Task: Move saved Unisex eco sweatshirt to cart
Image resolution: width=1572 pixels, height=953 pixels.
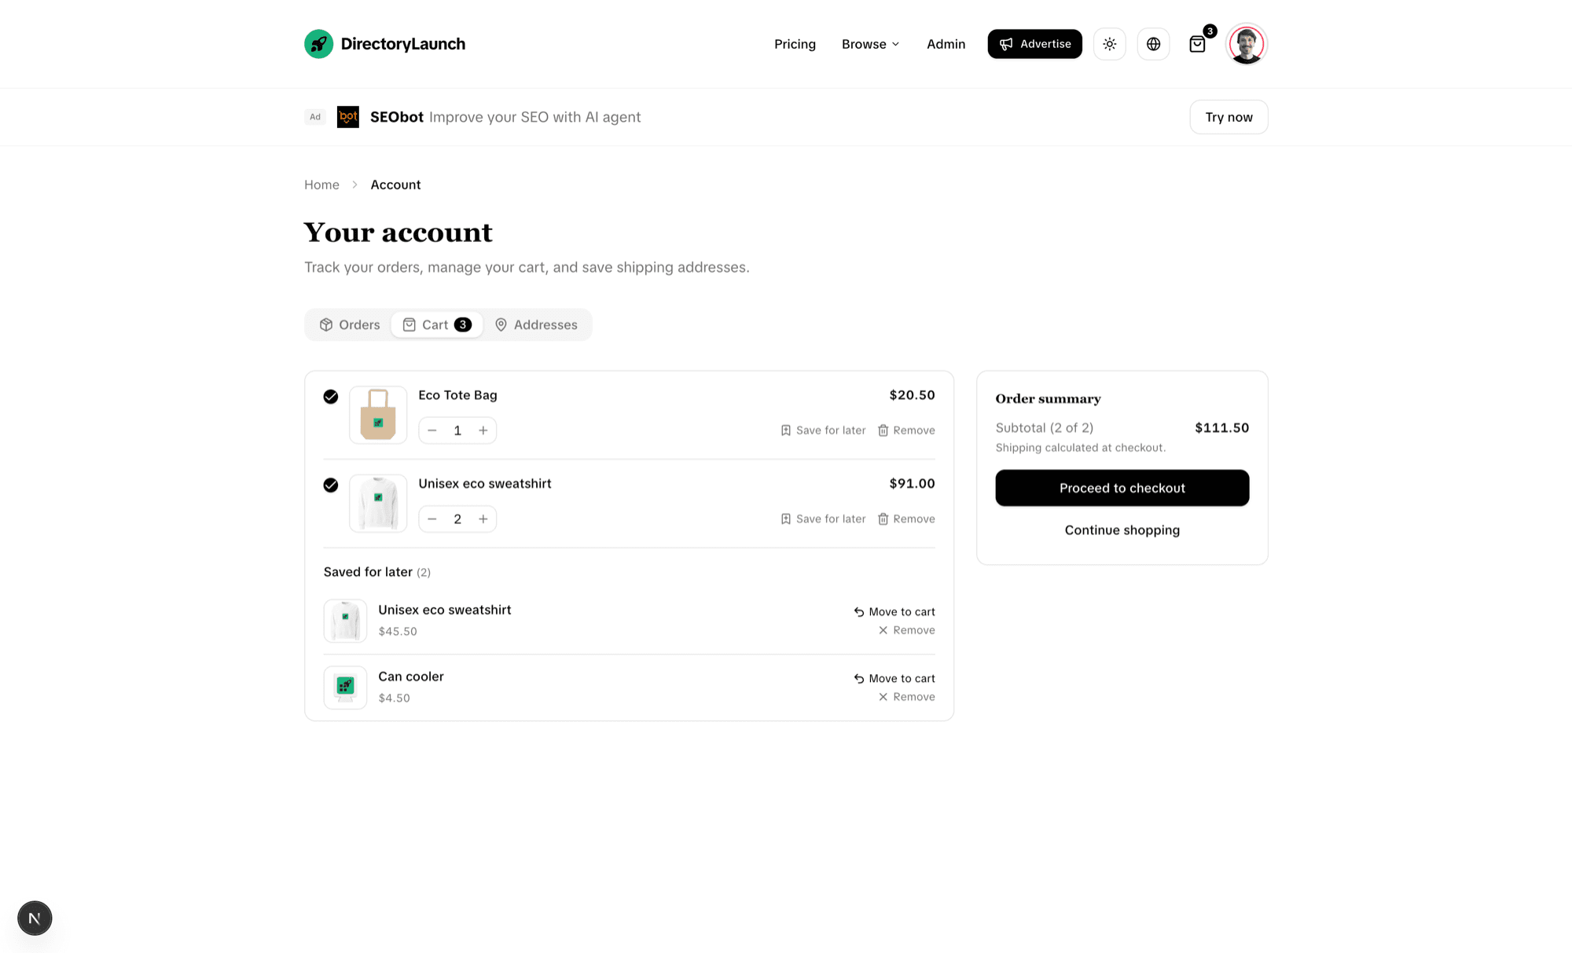Action: coord(894,612)
